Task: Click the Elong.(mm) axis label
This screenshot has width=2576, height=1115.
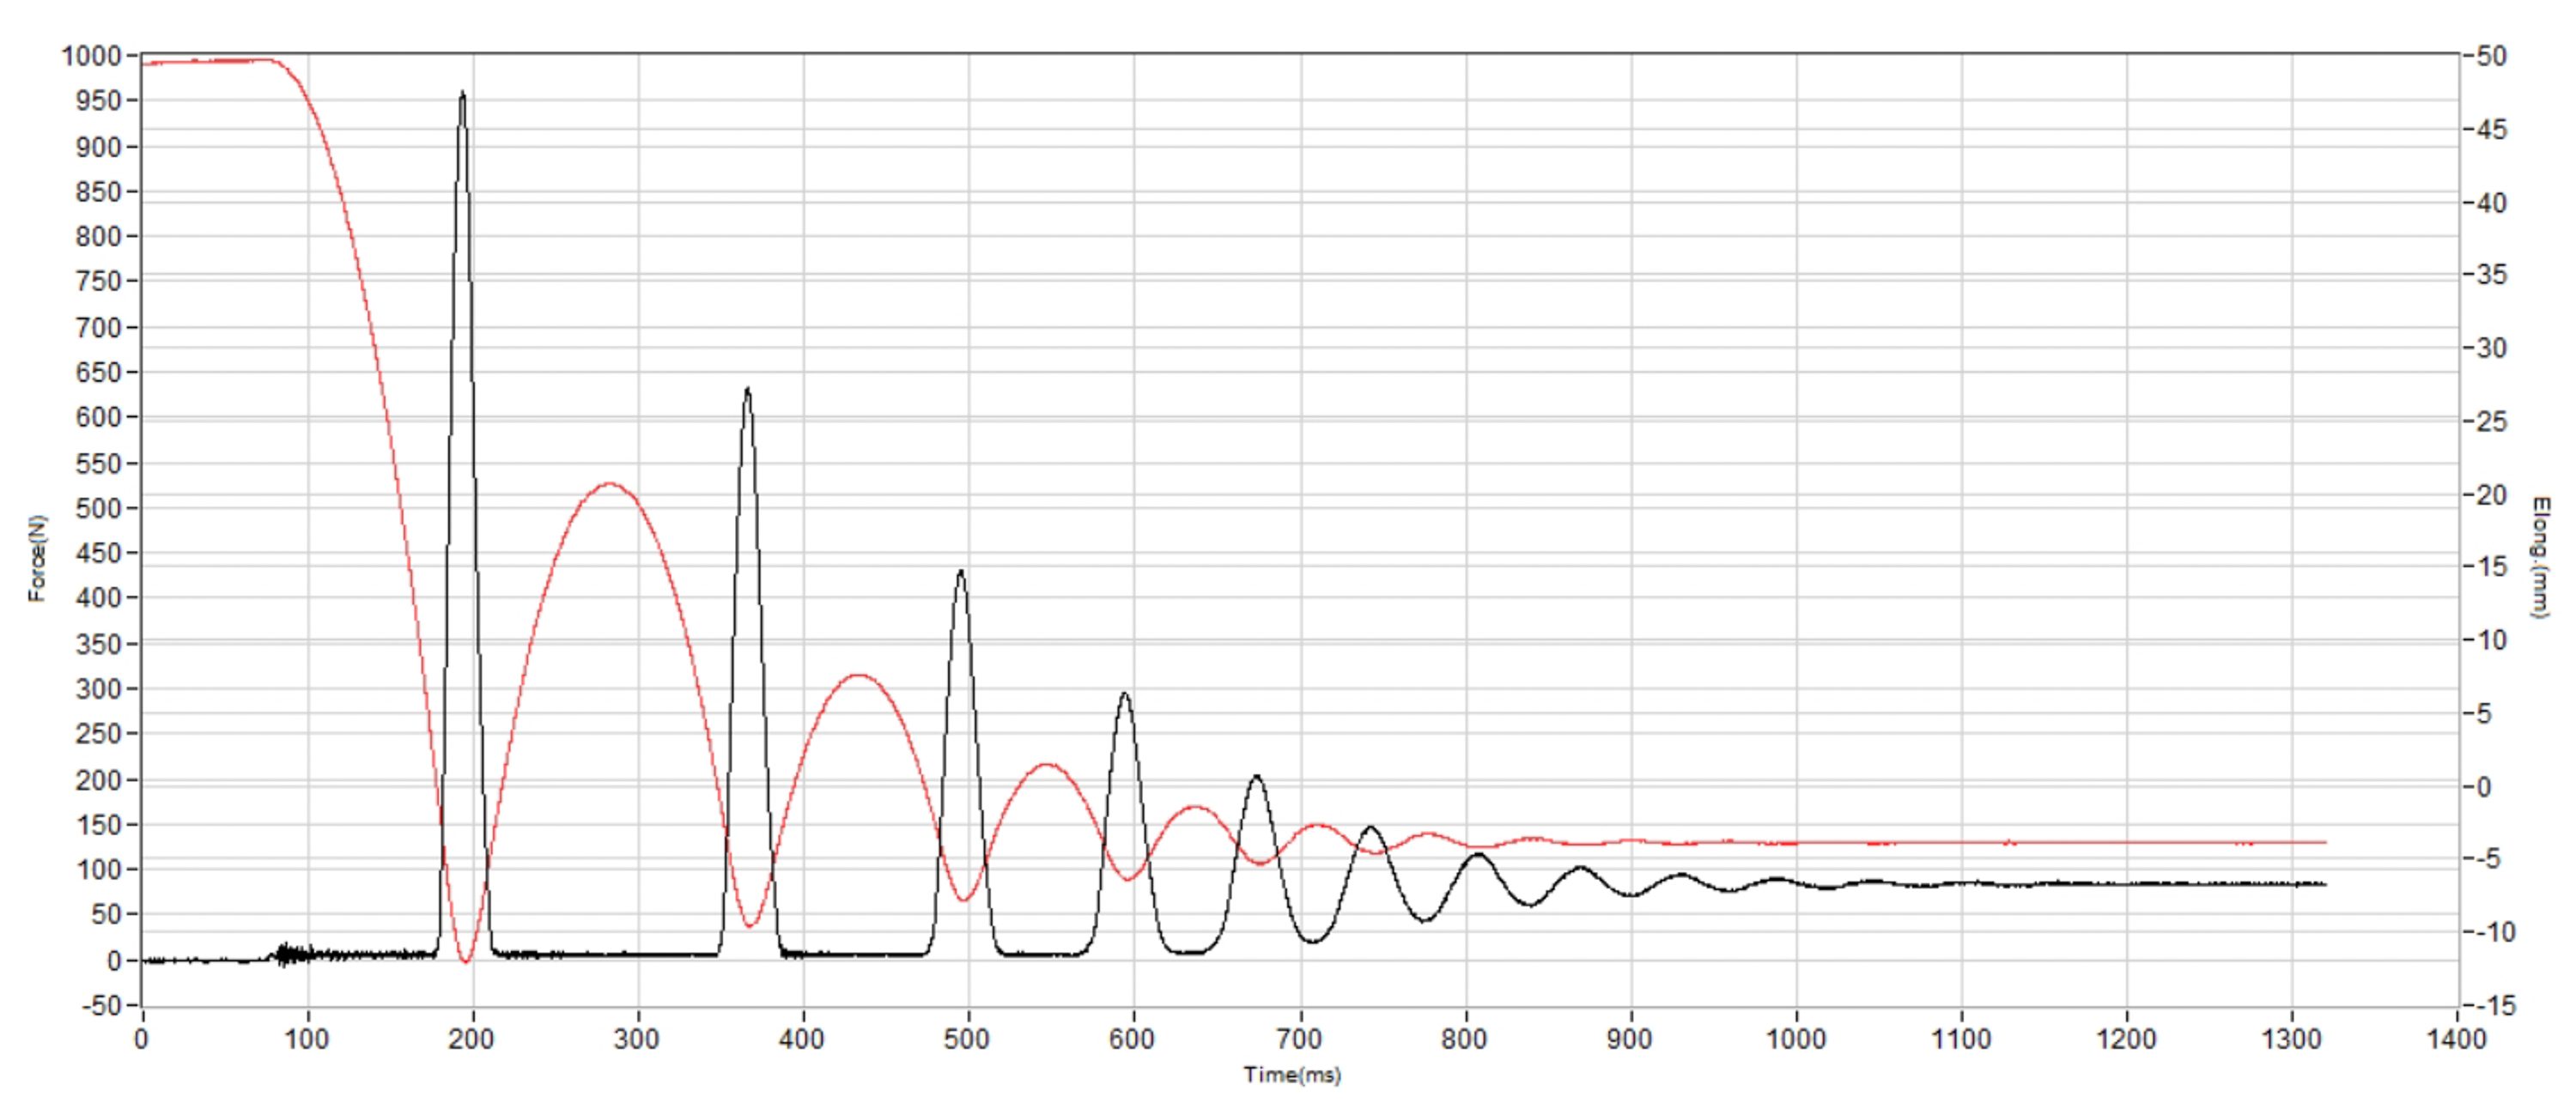Action: (x=2540, y=557)
